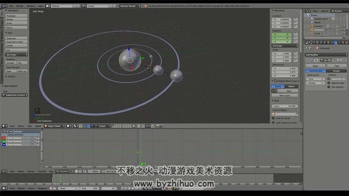Click the OpenGL render image icon

(x=157, y=126)
